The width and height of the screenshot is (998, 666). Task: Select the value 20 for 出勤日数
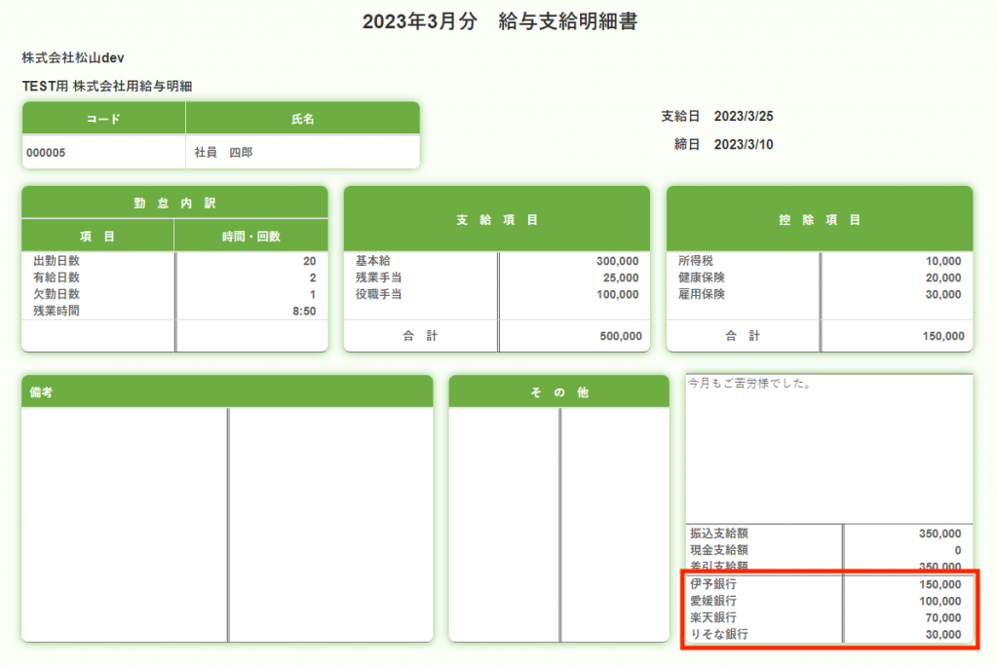point(309,261)
